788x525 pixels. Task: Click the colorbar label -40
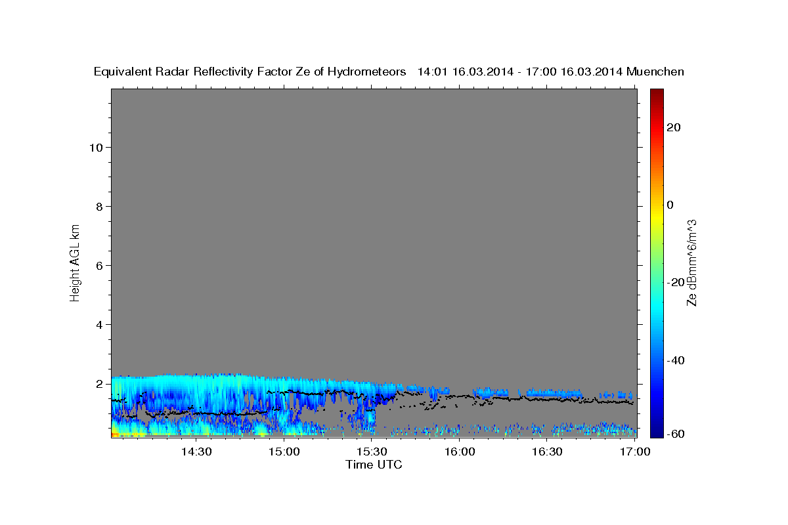[674, 360]
